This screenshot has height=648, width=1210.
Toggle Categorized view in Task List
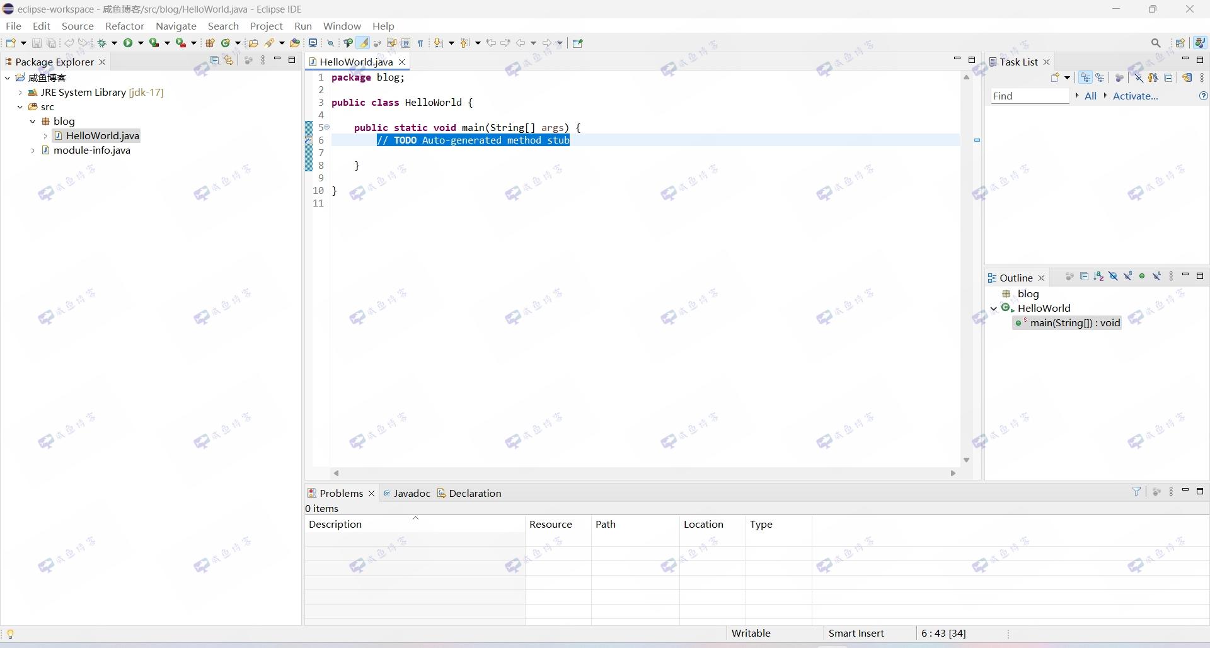[1085, 77]
